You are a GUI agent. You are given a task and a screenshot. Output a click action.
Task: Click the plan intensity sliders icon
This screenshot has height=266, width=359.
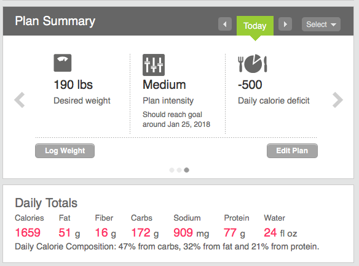(x=154, y=65)
